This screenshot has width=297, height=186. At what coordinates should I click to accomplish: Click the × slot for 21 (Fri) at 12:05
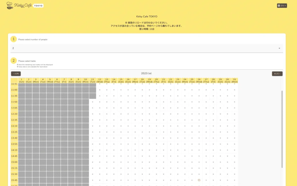coord(164,108)
